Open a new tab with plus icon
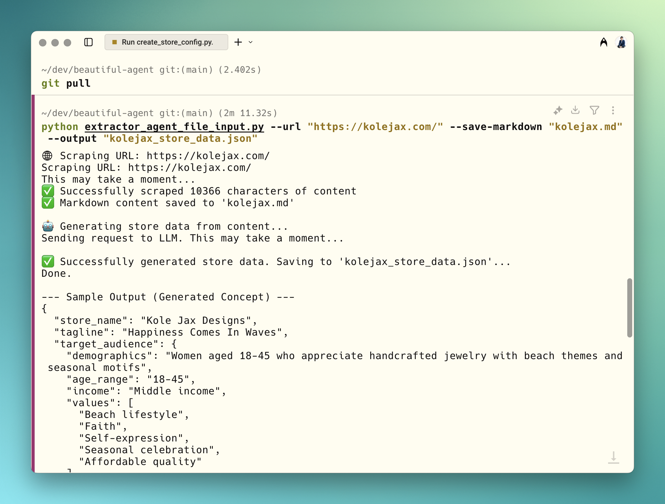 tap(238, 42)
